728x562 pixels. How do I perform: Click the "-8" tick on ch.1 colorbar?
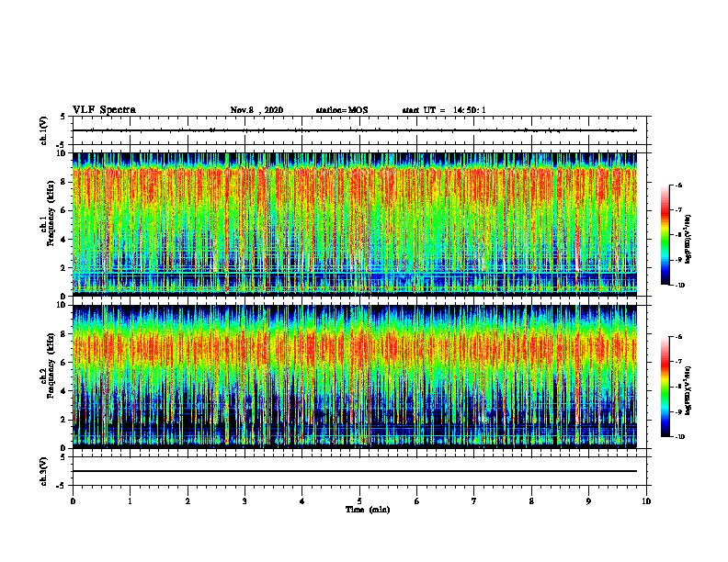tap(678, 235)
